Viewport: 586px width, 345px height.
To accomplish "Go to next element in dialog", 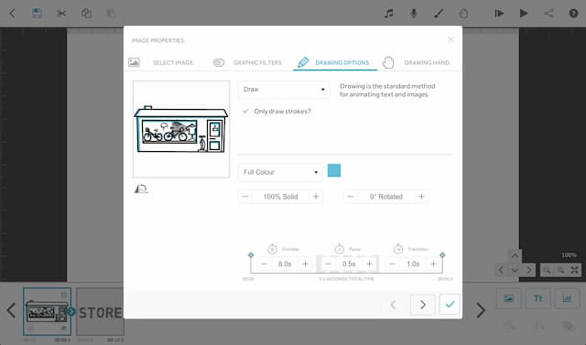I will pyautogui.click(x=423, y=305).
